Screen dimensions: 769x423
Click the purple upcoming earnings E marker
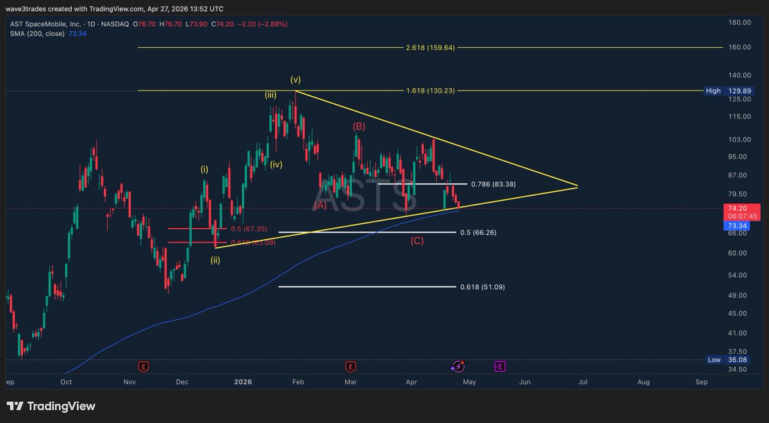click(500, 367)
